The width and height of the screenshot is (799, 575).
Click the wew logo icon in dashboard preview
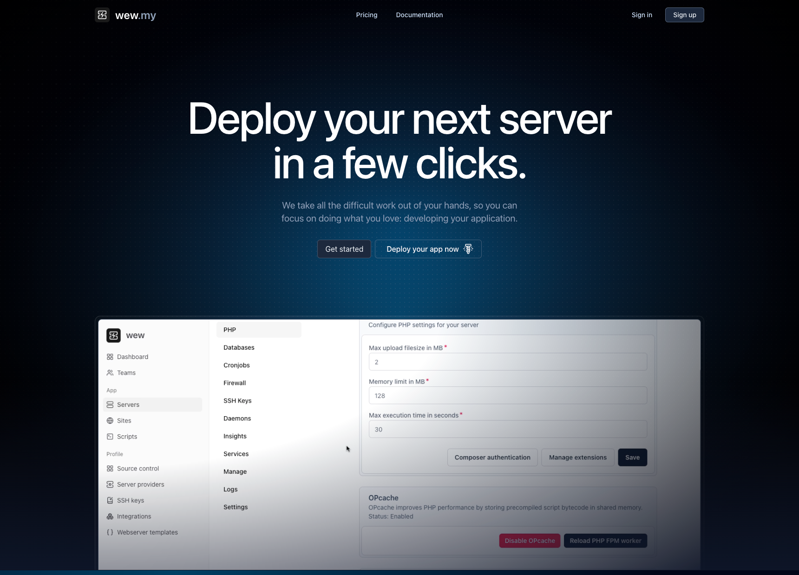point(113,335)
